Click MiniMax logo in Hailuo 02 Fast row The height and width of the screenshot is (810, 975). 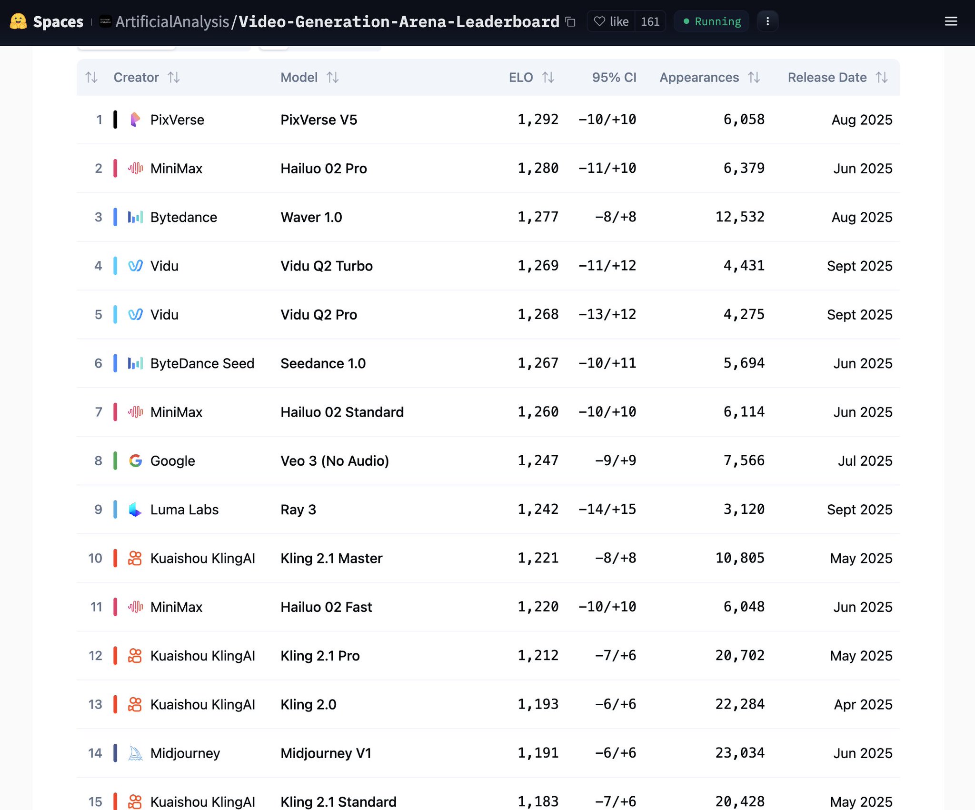tap(135, 607)
